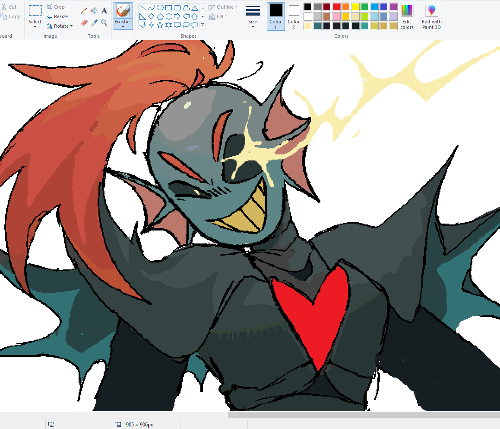Choose the Line shape
The height and width of the screenshot is (429, 500).
click(x=142, y=8)
